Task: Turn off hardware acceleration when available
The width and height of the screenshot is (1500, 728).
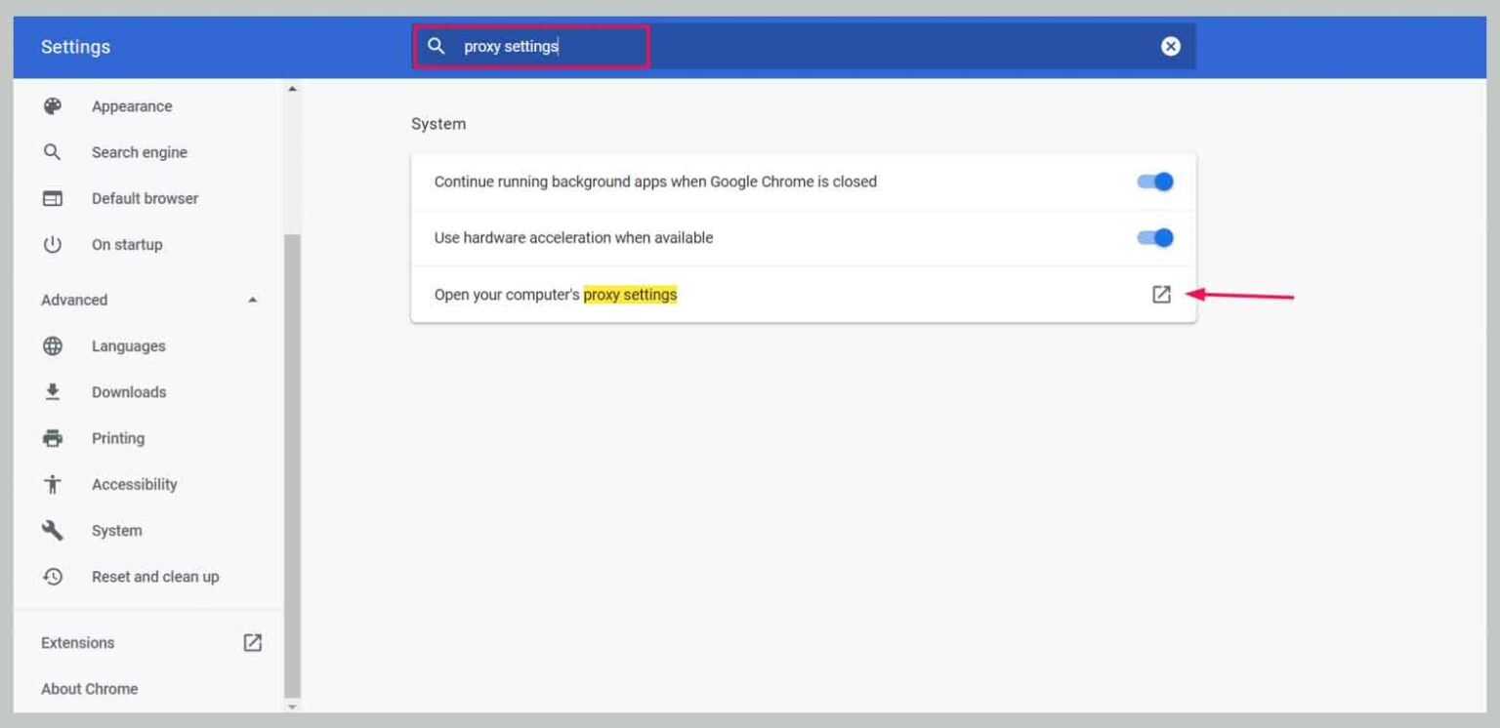Action: pyautogui.click(x=1156, y=237)
